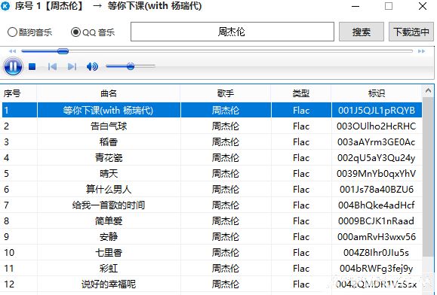Click the search box containing 周杰伦
Viewport: 437px width, 295px height.
click(x=232, y=32)
